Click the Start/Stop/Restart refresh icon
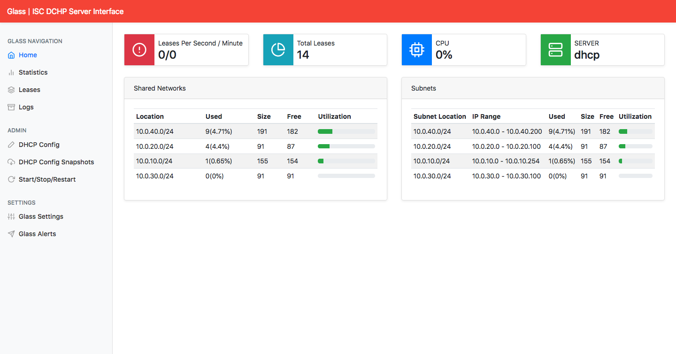 point(11,179)
